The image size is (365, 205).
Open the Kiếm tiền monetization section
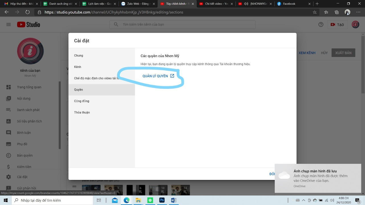point(24,167)
